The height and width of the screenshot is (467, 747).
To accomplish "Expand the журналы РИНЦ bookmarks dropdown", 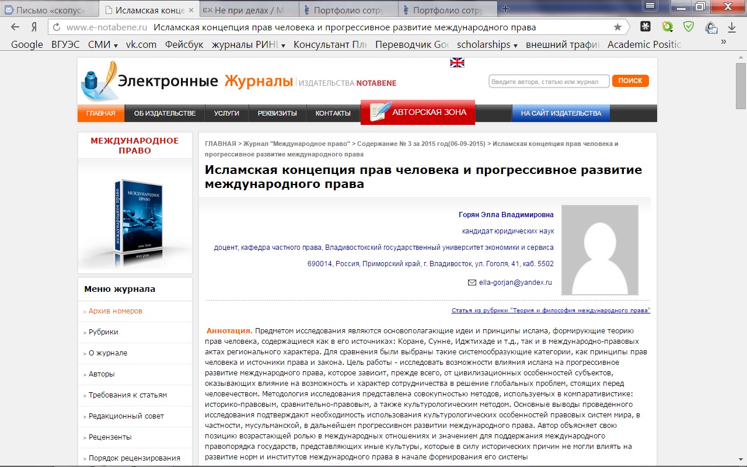I will click(248, 44).
